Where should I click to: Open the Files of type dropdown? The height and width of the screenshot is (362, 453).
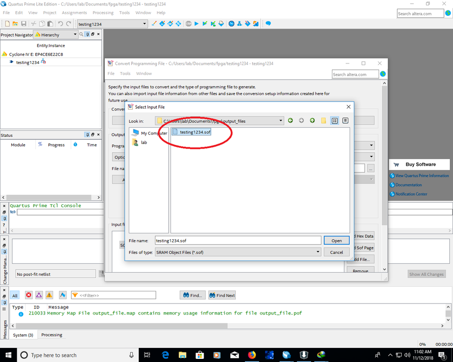[318, 252]
